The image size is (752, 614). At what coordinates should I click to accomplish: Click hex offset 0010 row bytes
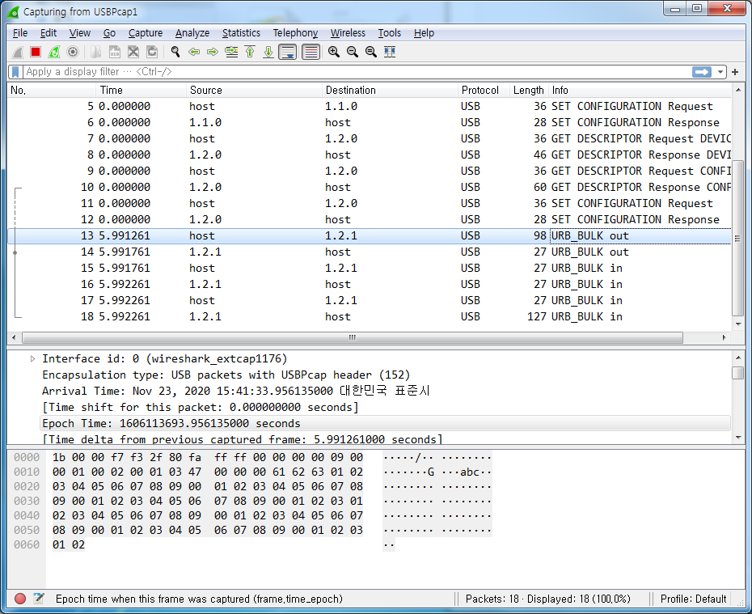point(207,472)
